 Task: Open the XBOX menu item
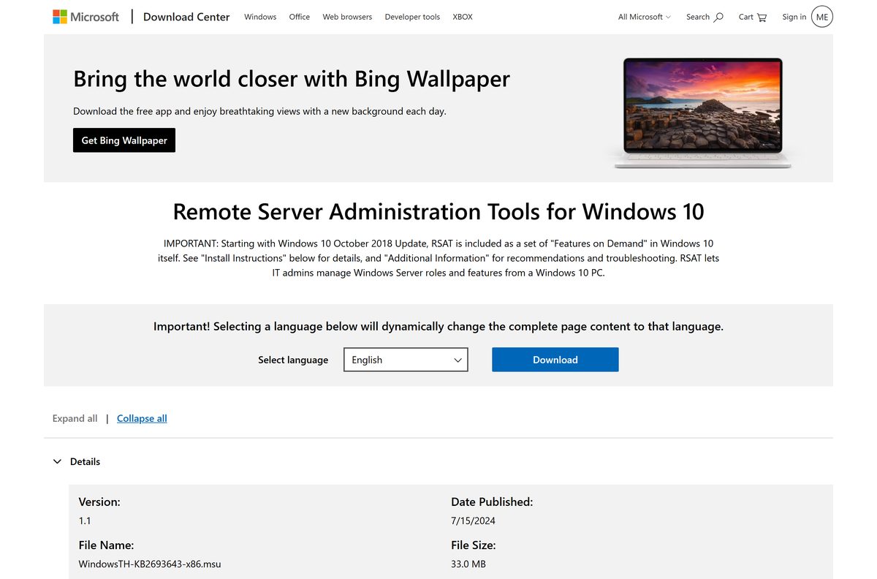pos(463,17)
